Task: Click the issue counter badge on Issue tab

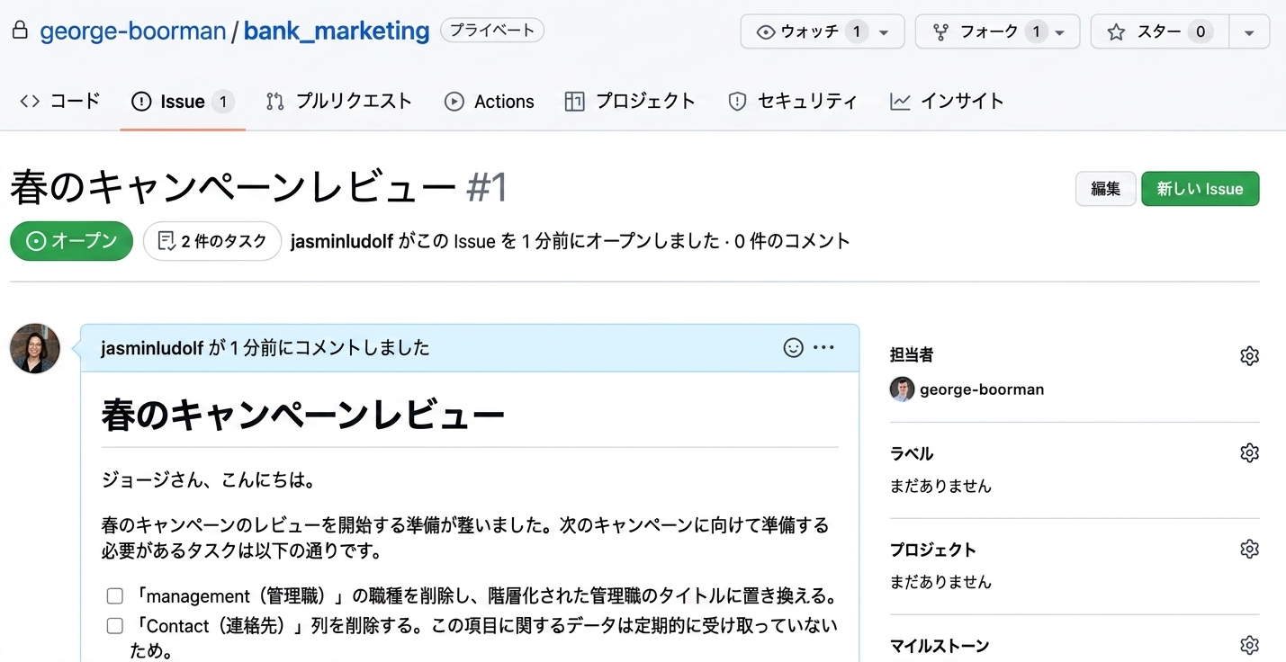Action: 223,102
